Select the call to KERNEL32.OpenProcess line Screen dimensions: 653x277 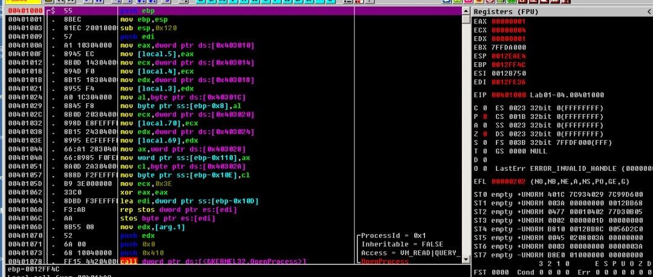point(213,261)
